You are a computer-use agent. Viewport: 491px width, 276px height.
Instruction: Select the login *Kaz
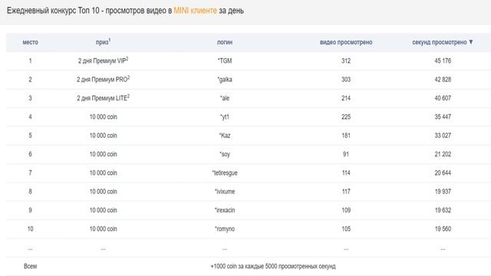coord(225,136)
